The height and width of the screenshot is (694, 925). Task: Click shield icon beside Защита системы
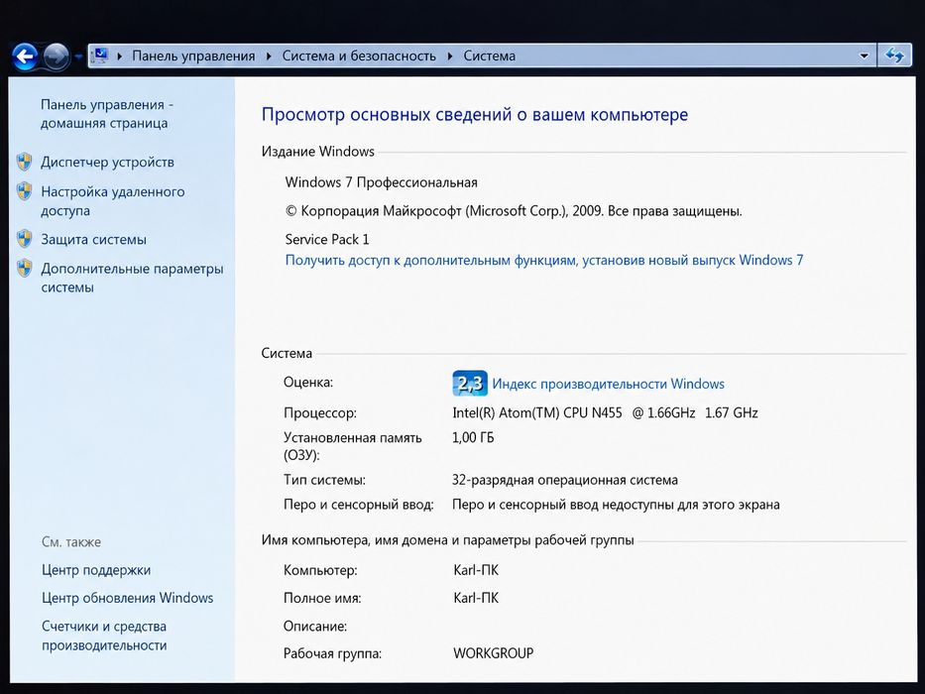pyautogui.click(x=24, y=238)
